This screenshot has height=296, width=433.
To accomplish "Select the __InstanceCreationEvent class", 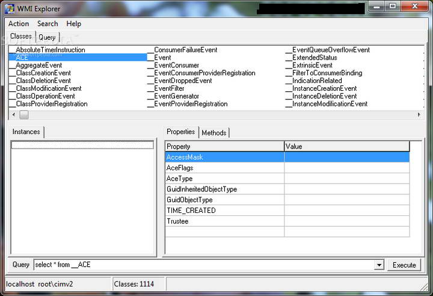I will (x=321, y=88).
